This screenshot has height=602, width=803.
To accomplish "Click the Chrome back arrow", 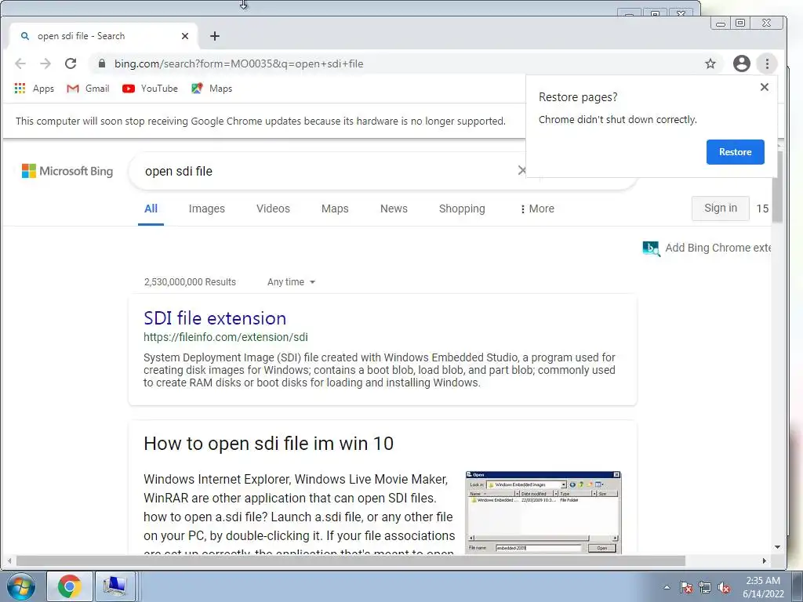I will 20,63.
